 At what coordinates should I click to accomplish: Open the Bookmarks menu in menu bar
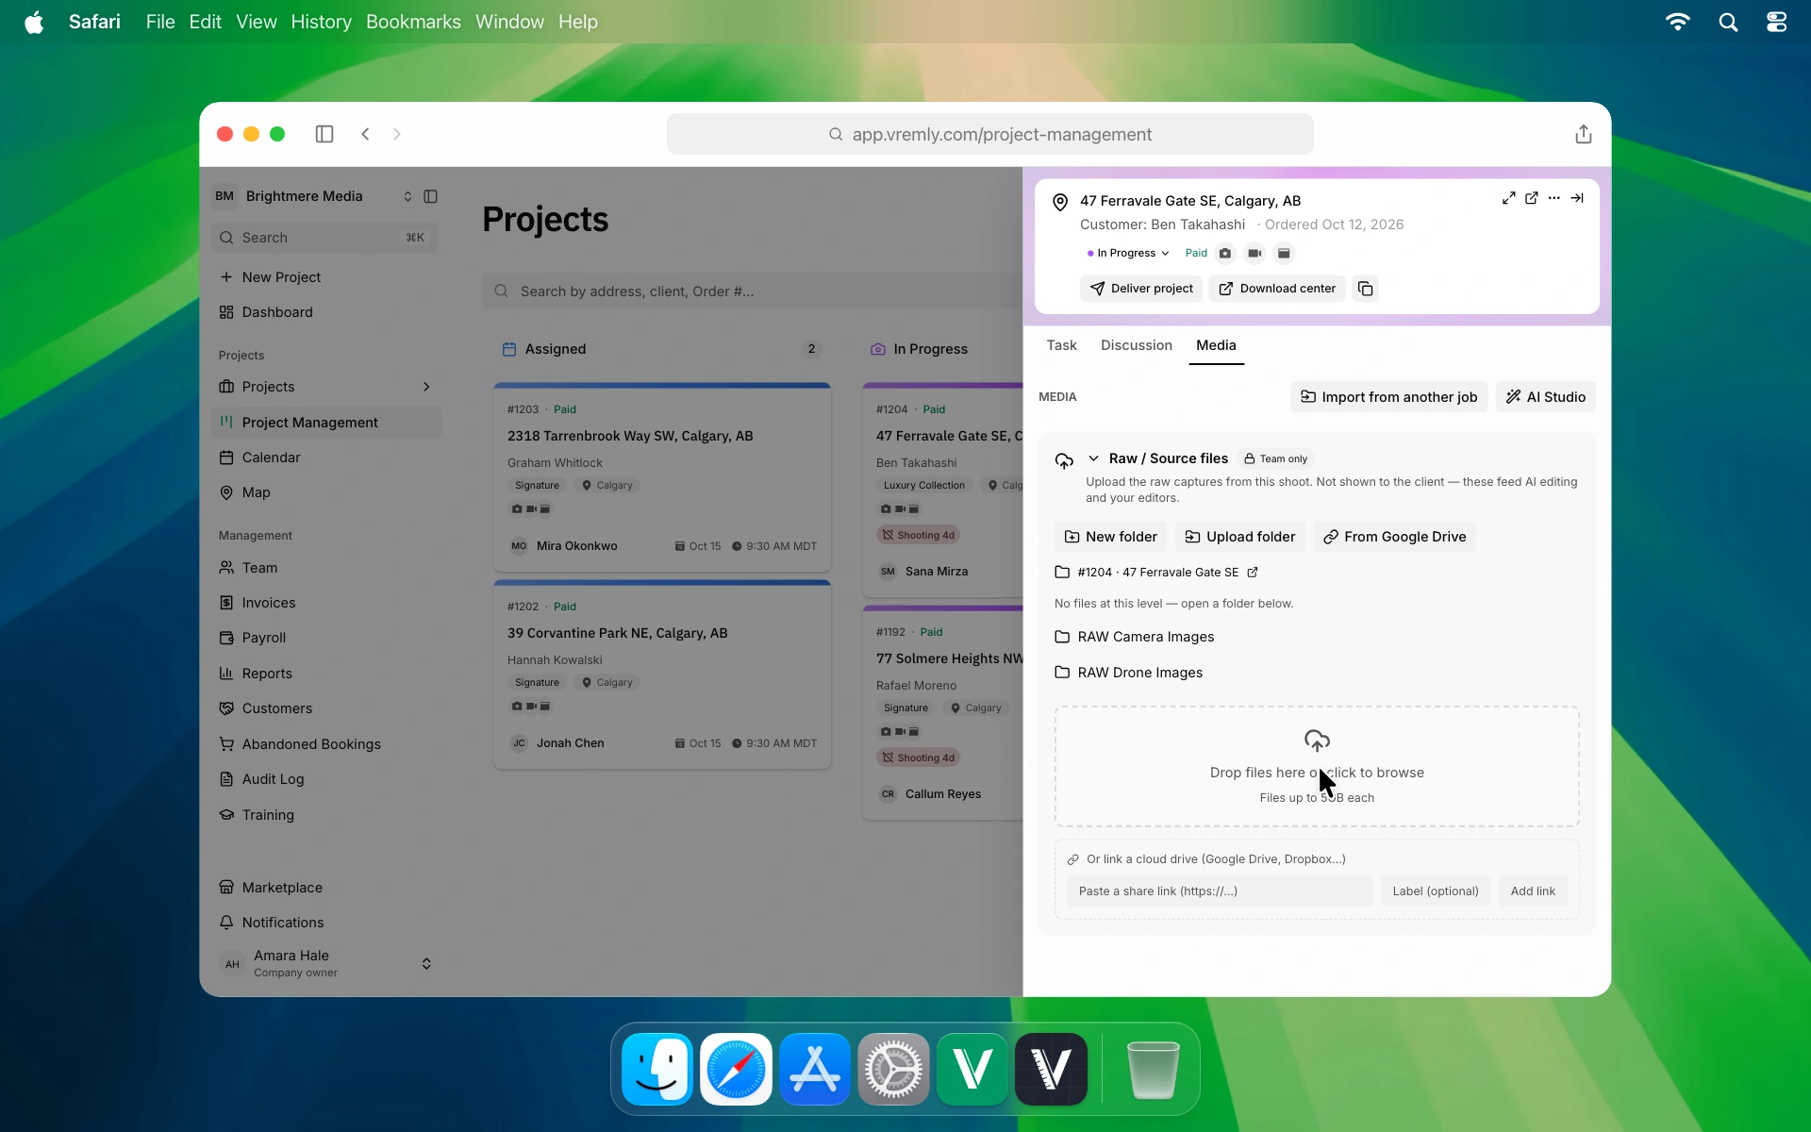pyautogui.click(x=413, y=22)
